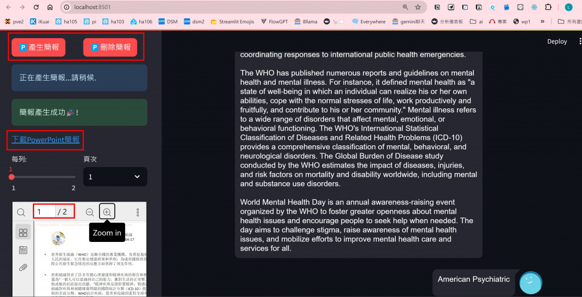Click the PDF preview page content
Screen dimensions: 582x297
tap(90, 258)
